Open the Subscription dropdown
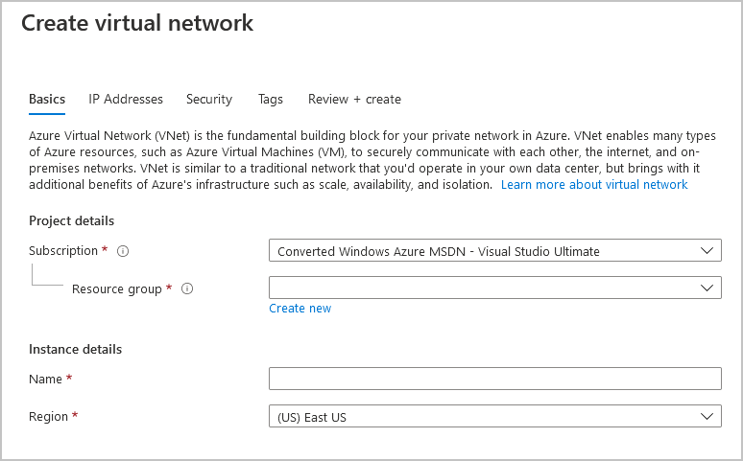 tap(494, 250)
